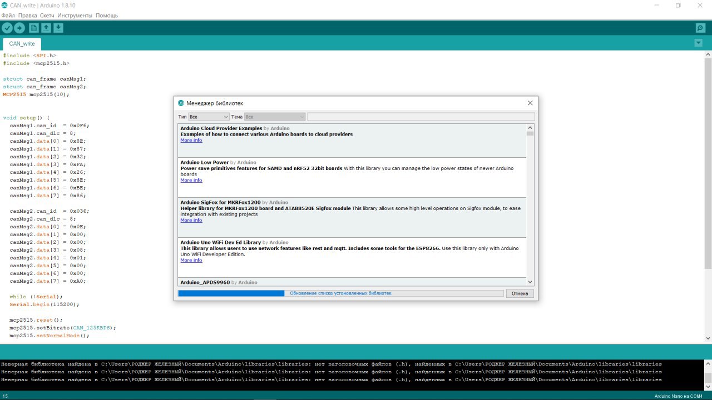Click the line 'struct can_frame canMsg2;'
Screen dimensions: 712x400
44,87
